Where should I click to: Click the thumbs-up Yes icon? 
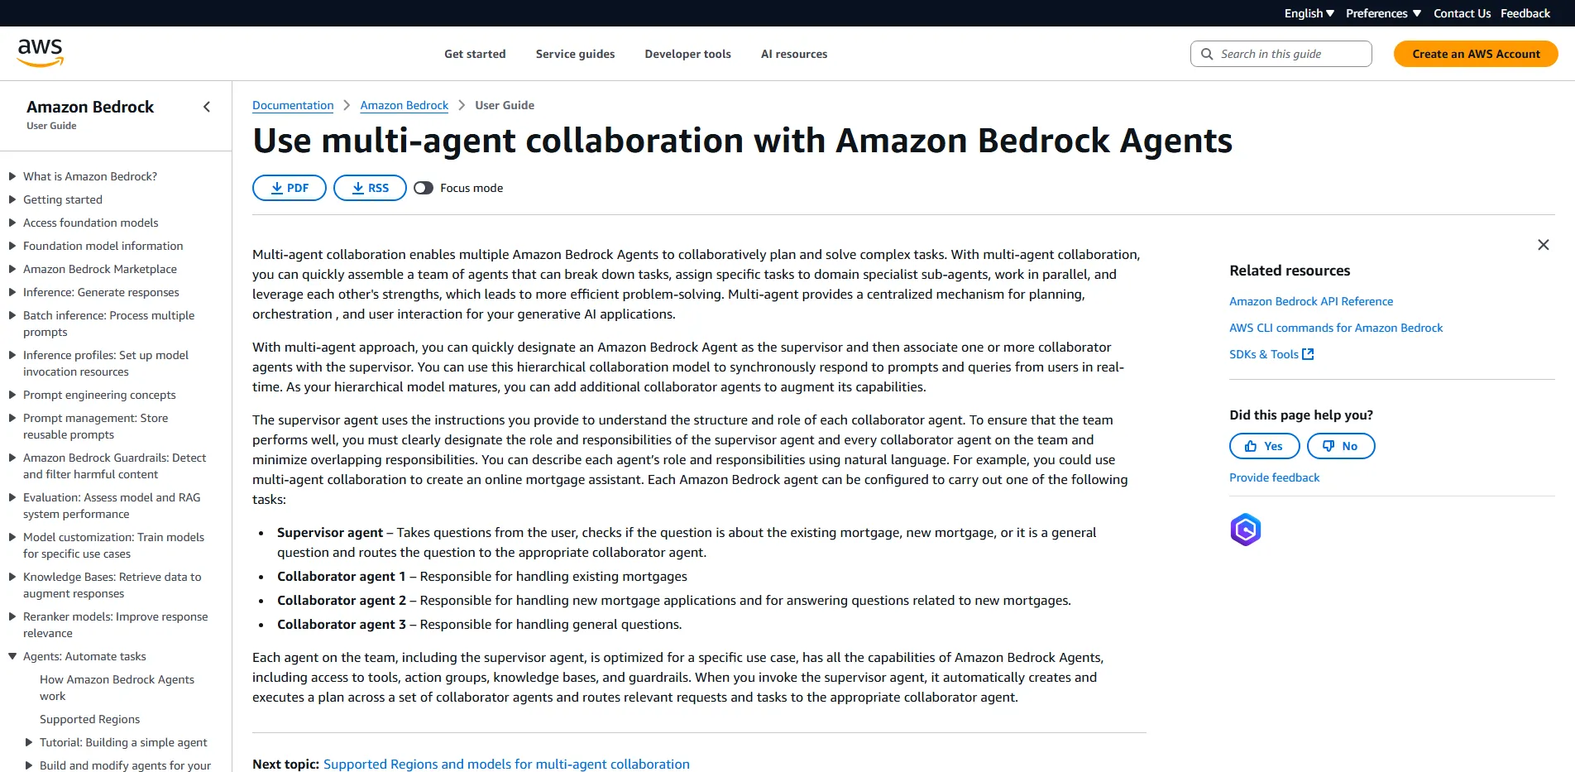(1250, 446)
